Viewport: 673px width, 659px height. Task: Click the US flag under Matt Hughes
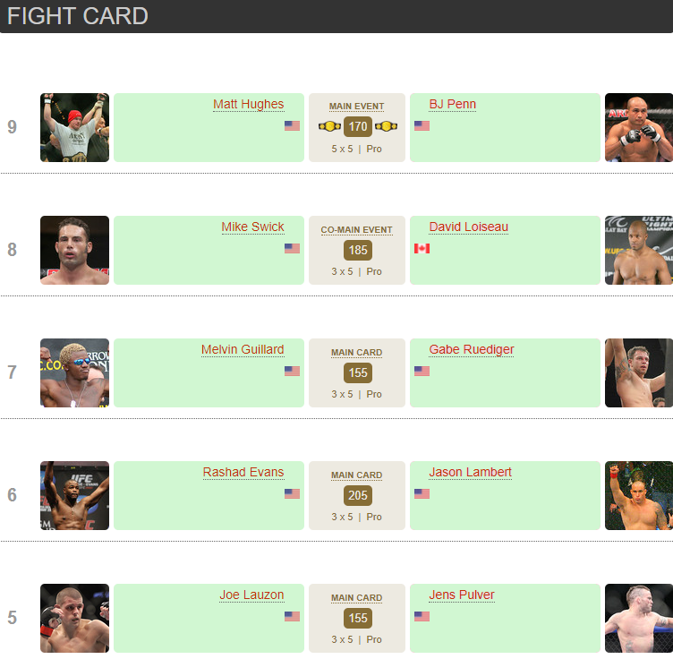coord(292,125)
